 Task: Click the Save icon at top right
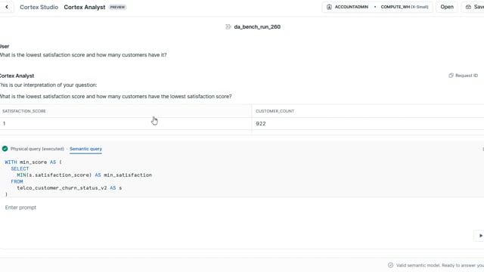tap(468, 7)
